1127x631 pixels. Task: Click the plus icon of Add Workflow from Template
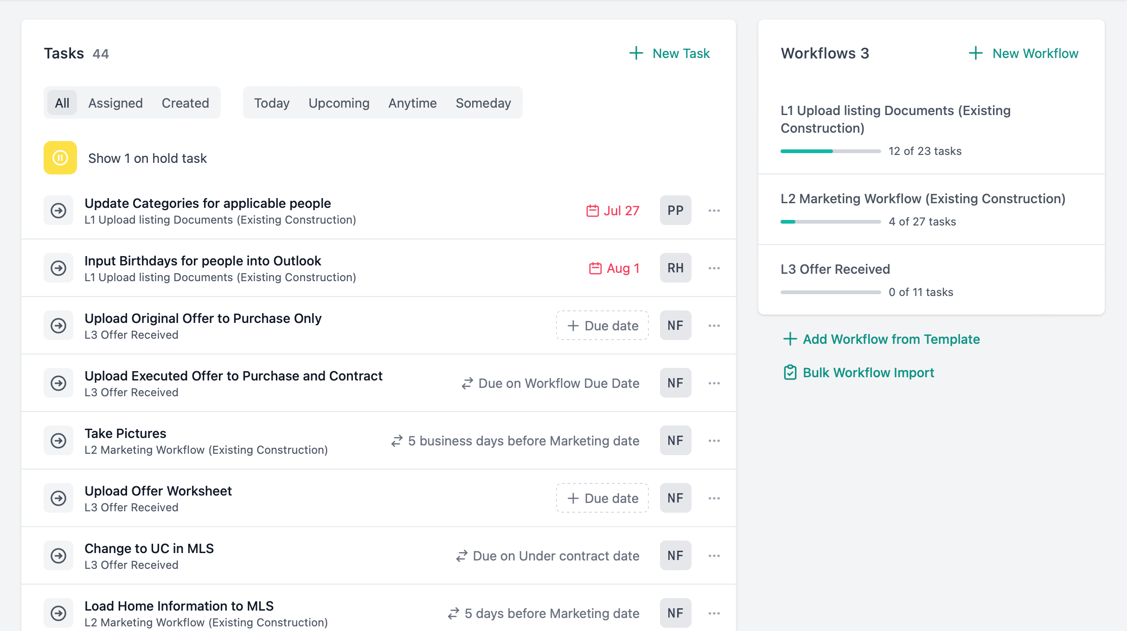pos(790,339)
